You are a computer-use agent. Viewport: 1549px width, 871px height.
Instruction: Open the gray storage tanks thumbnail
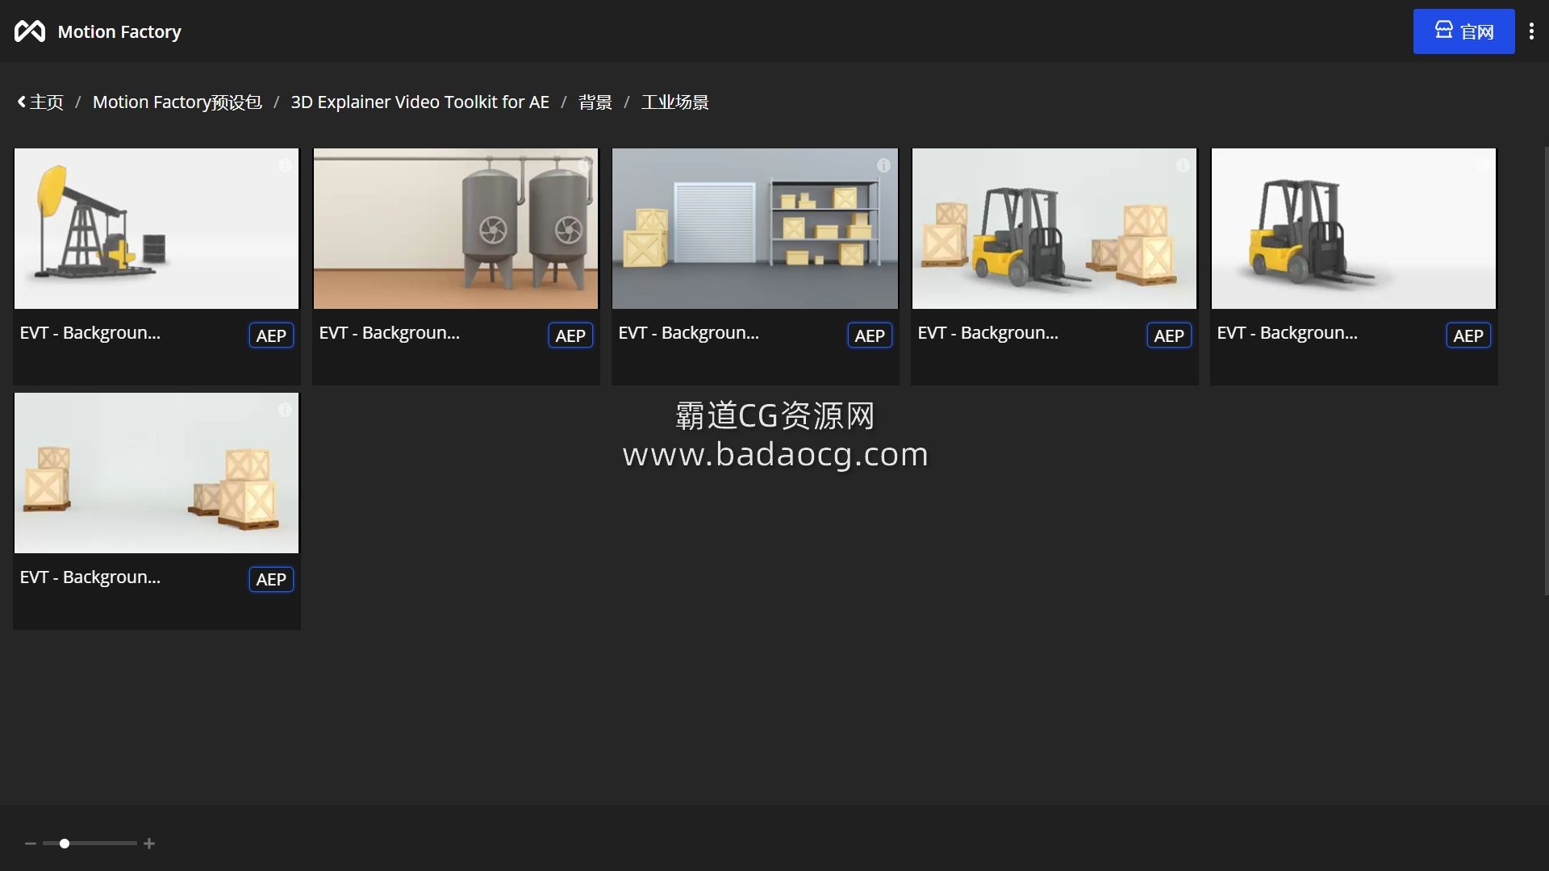[x=456, y=228]
